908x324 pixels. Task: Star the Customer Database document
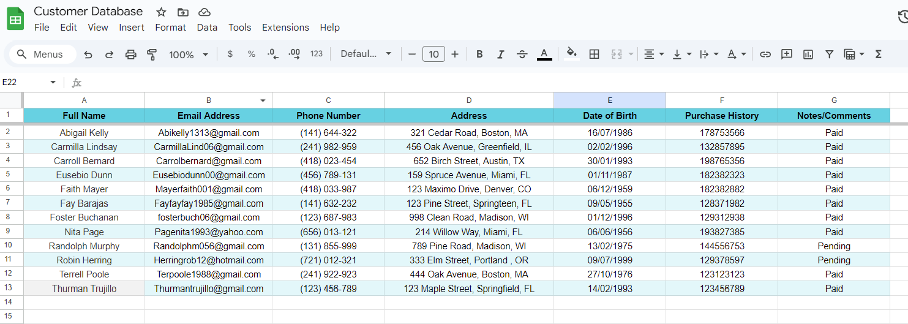pos(161,12)
